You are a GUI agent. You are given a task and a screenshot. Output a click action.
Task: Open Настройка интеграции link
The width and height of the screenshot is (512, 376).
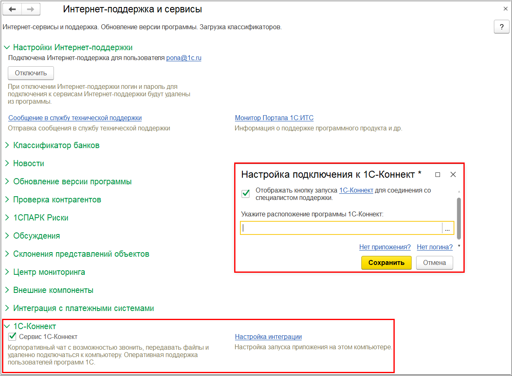point(268,337)
